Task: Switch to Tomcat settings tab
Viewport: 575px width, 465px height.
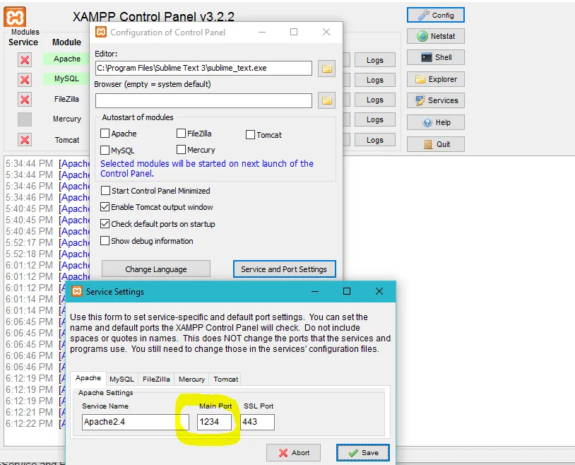Action: [225, 379]
